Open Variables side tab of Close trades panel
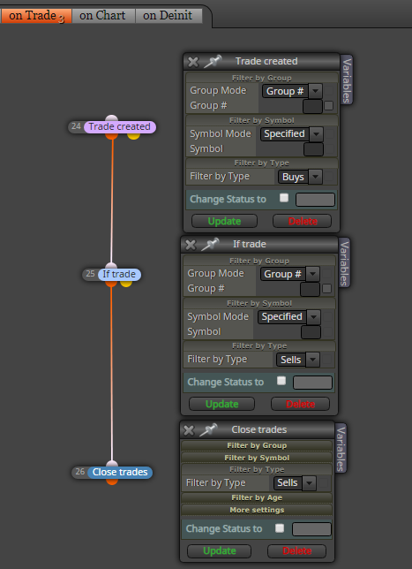Image resolution: width=412 pixels, height=569 pixels. 341,448
